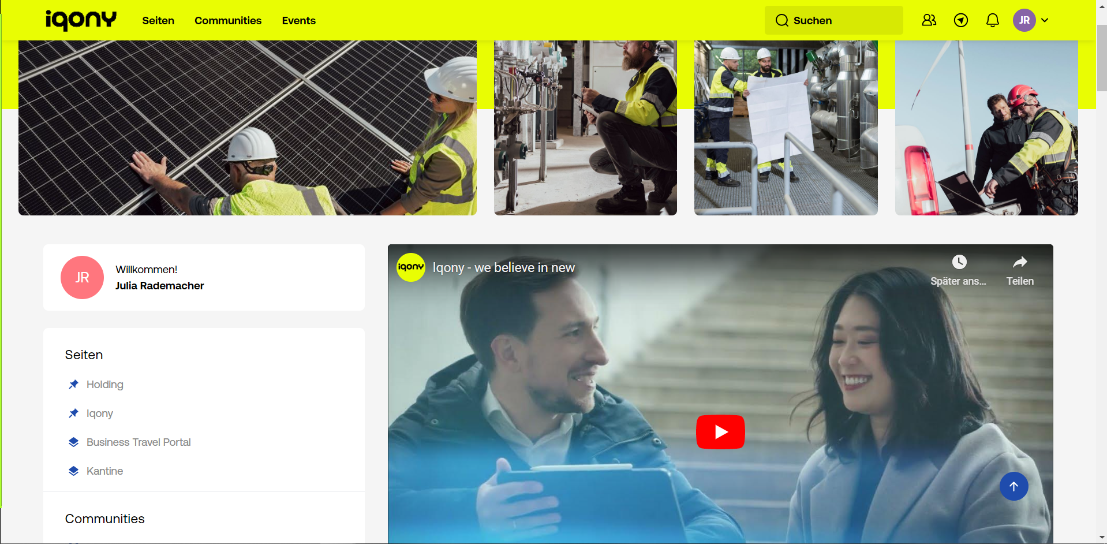Click the watch later clock icon
This screenshot has height=544, width=1107.
(959, 263)
